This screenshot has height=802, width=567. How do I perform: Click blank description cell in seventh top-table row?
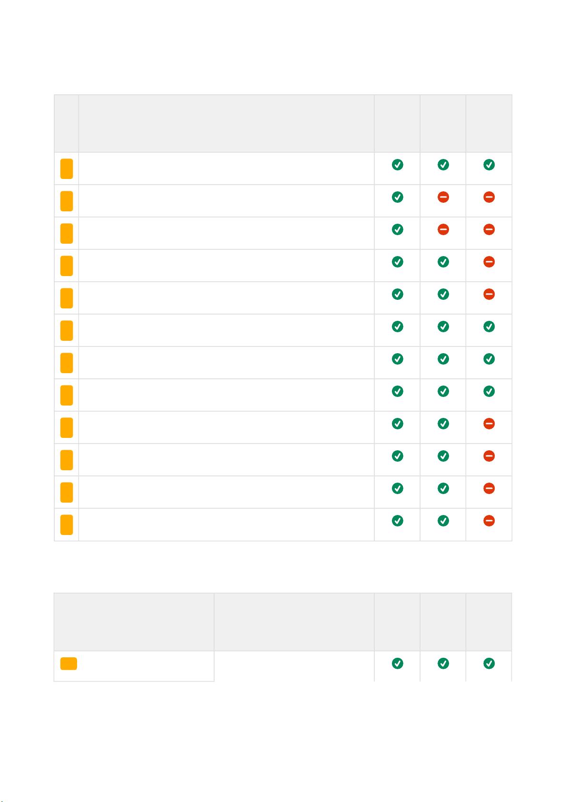[226, 363]
